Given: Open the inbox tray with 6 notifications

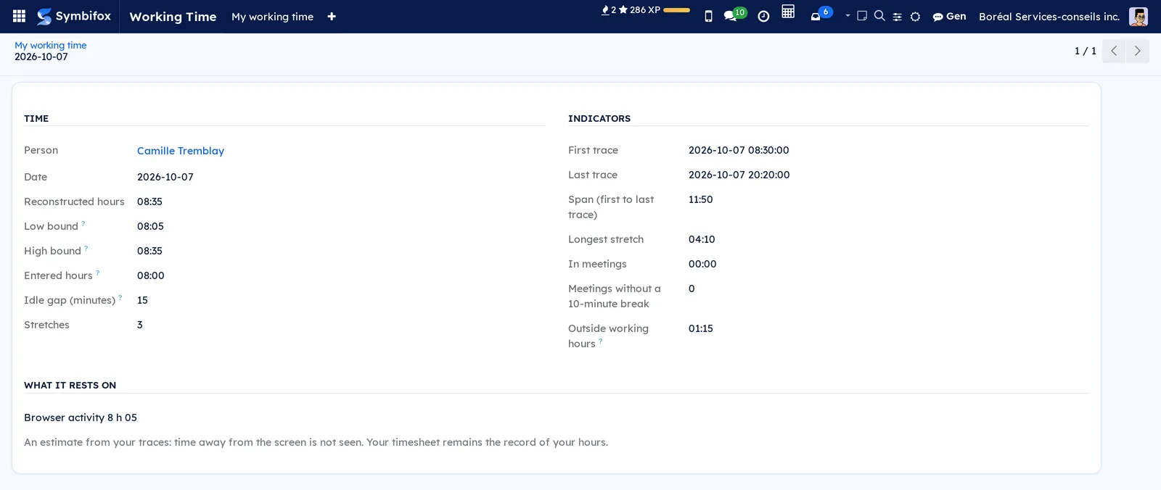Looking at the screenshot, I should 821,14.
